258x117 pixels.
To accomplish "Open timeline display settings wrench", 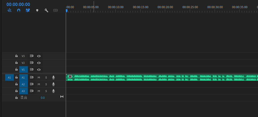I will pos(46,10).
